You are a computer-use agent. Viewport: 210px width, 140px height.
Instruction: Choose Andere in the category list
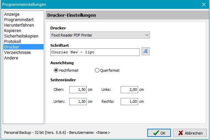tap(11, 58)
